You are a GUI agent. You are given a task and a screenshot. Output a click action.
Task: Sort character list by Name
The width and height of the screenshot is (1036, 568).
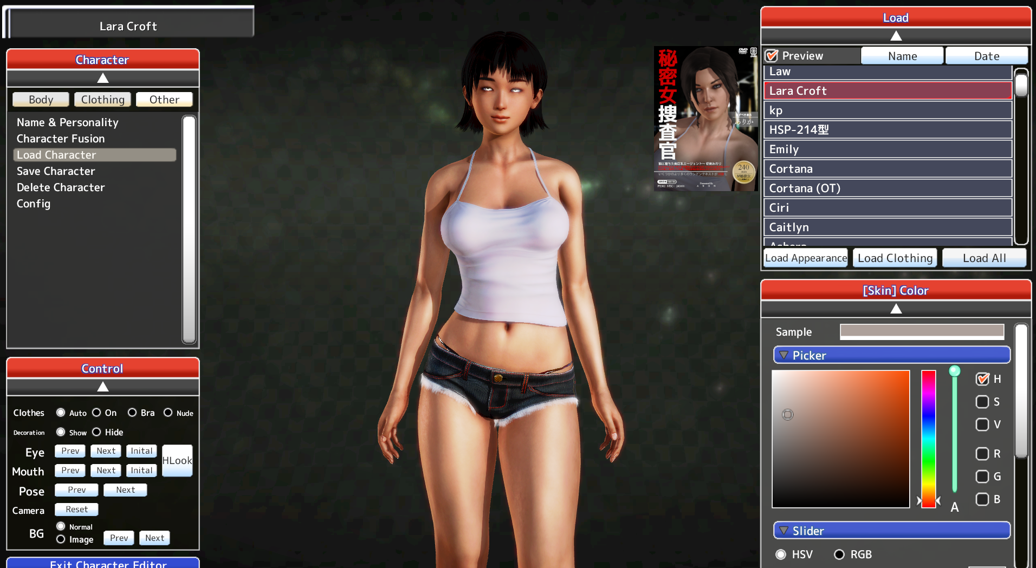click(x=903, y=56)
